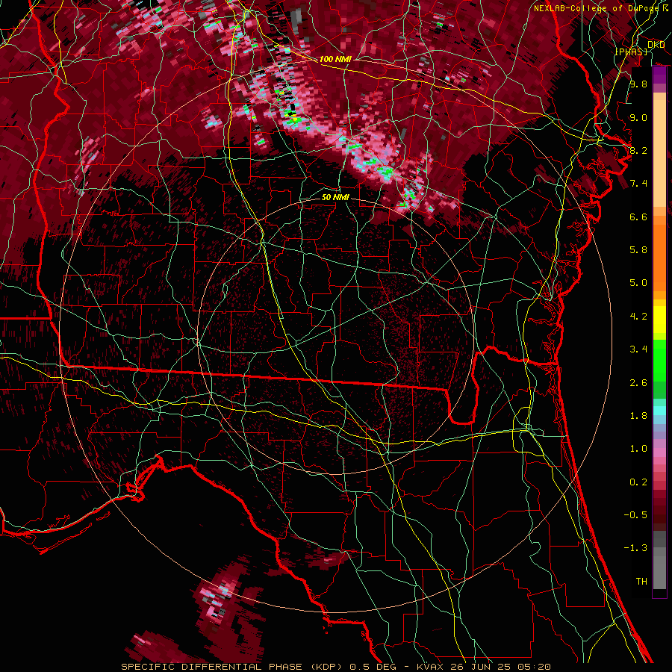Image resolution: width=672 pixels, height=672 pixels.
Task: Click the 3.4 scale value
Action: coord(638,349)
